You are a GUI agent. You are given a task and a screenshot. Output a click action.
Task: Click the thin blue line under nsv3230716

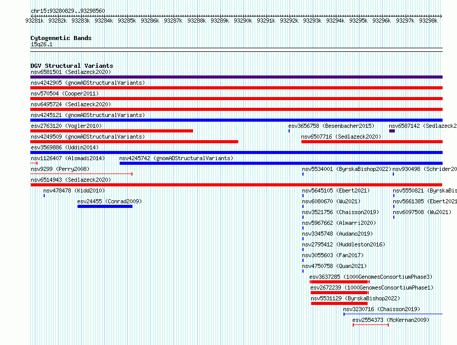tap(393, 314)
